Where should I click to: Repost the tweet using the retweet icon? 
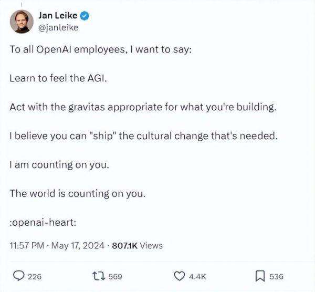tap(98, 276)
